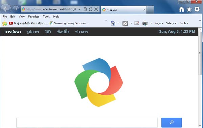Image resolution: width=203 pixels, height=128 pixels.
Task: Click the browser Back arrow button
Action: 6,9
